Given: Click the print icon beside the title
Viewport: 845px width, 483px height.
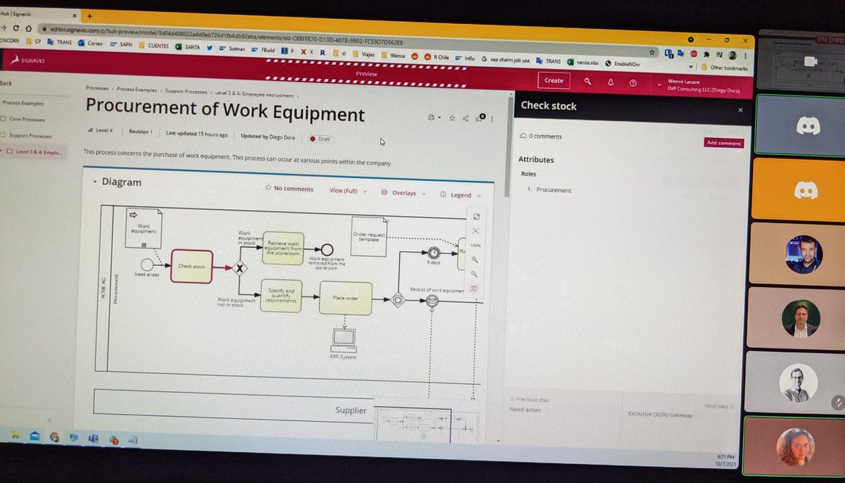Looking at the screenshot, I should [431, 118].
